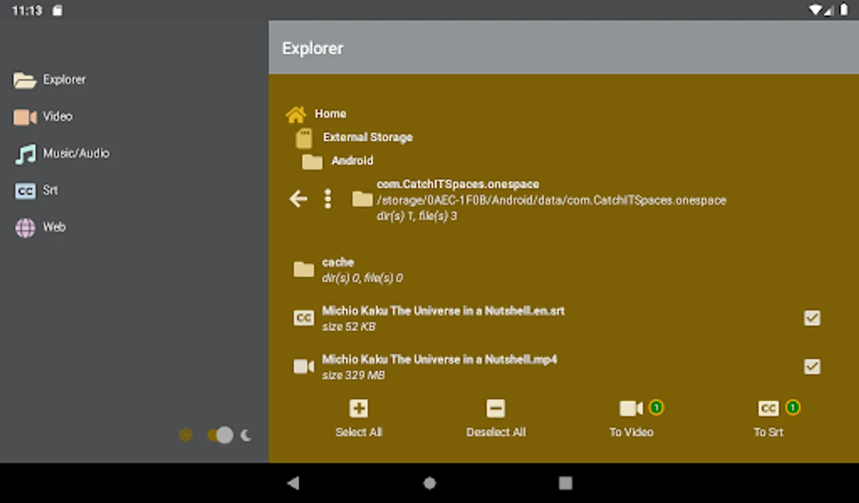Tap the Deselect All minus icon
Image resolution: width=859 pixels, height=503 pixels.
pyautogui.click(x=495, y=409)
